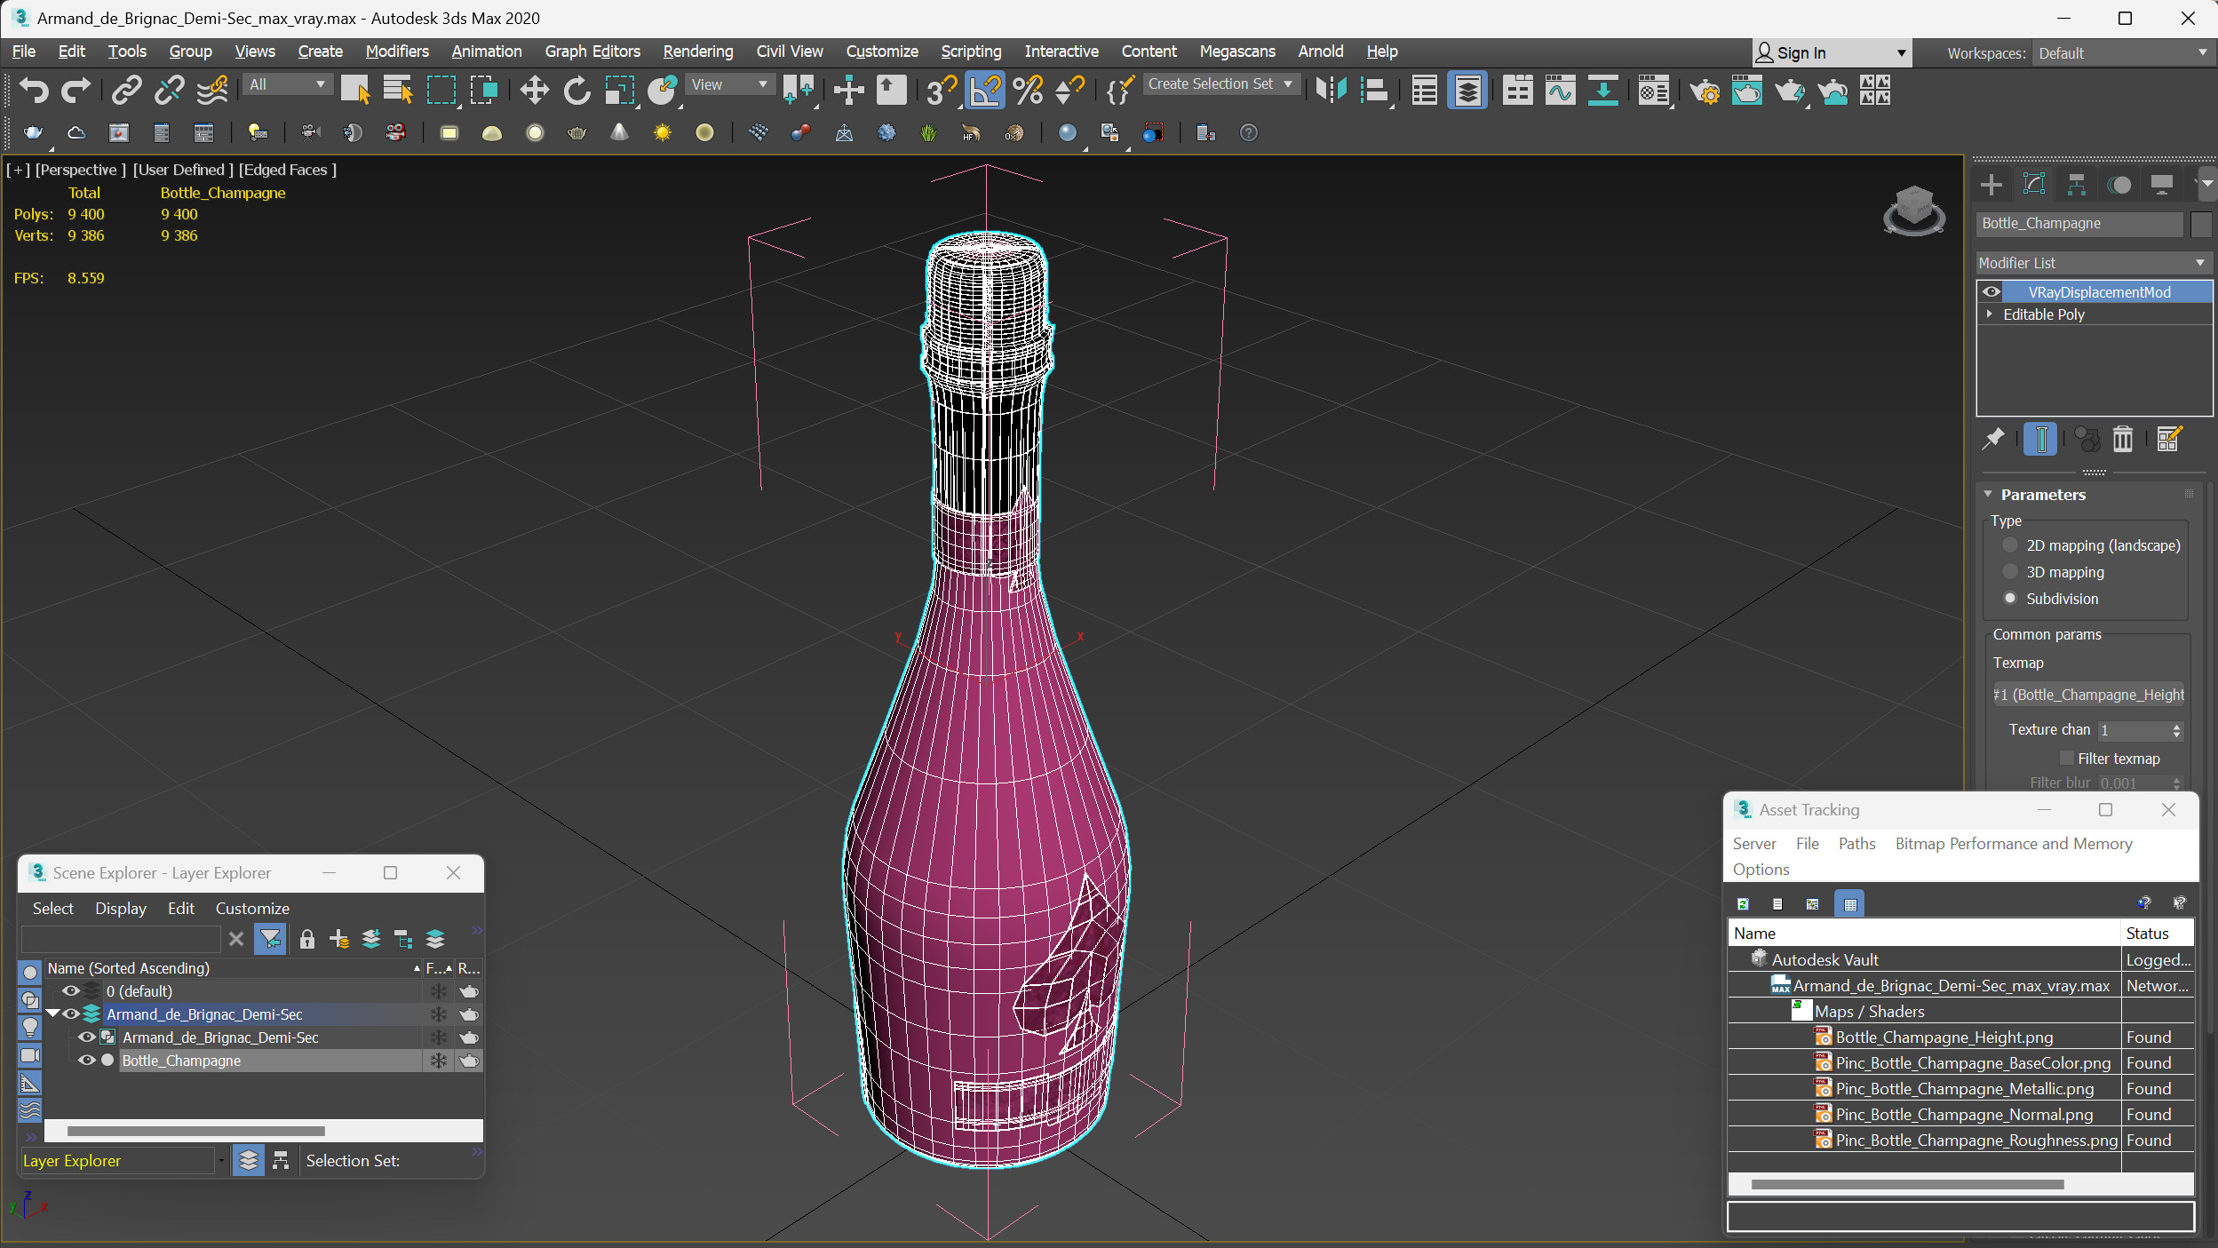The image size is (2218, 1248).
Task: Open the Mirror tool
Action: click(x=1331, y=90)
